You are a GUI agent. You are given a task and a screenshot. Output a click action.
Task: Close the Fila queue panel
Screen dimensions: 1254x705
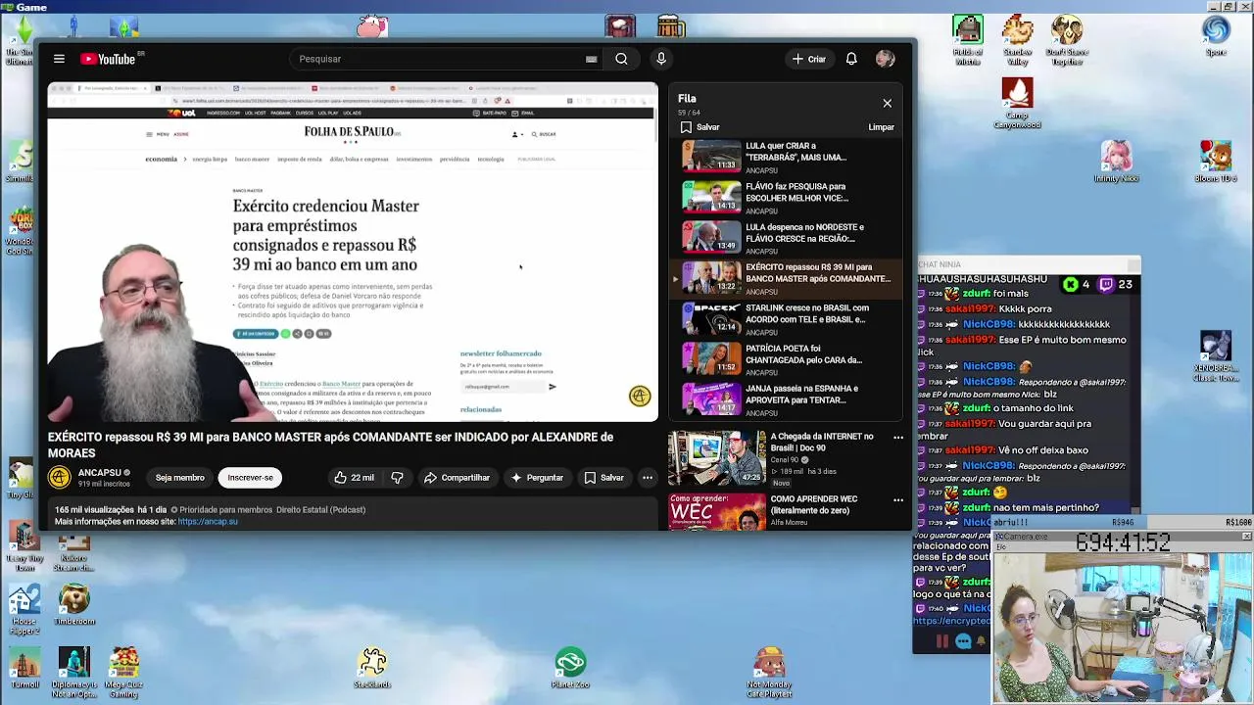tap(888, 103)
